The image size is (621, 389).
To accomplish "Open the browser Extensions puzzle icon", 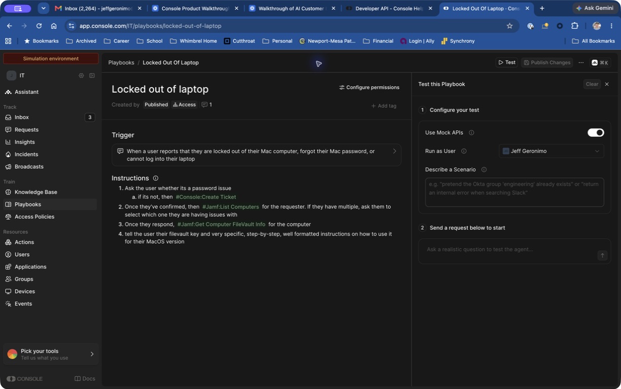I will (x=574, y=26).
